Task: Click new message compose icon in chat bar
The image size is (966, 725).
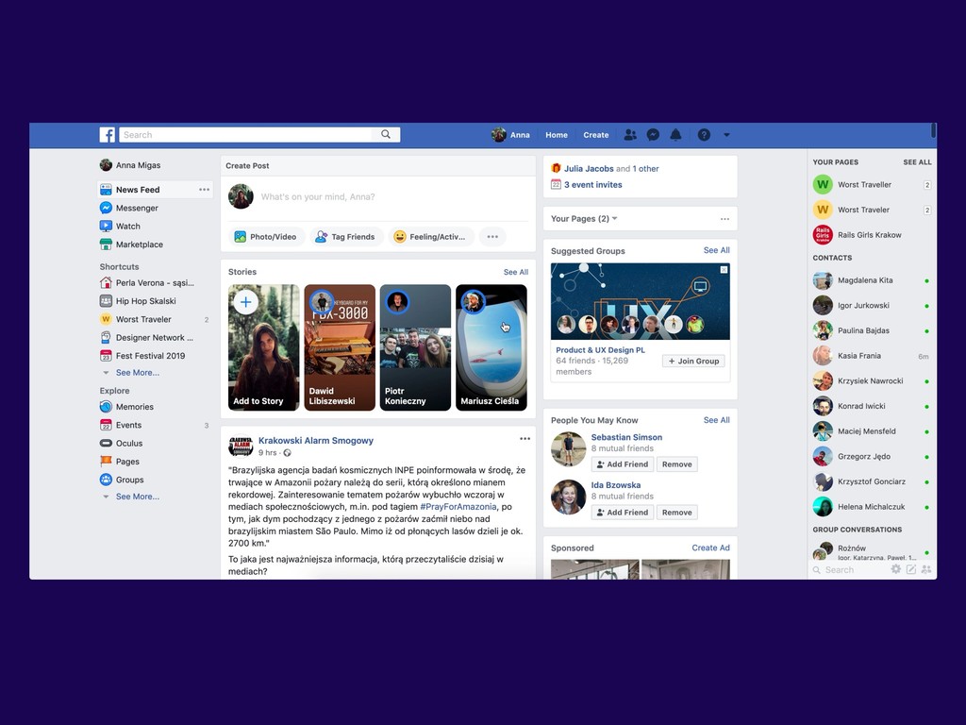Action: click(x=911, y=569)
